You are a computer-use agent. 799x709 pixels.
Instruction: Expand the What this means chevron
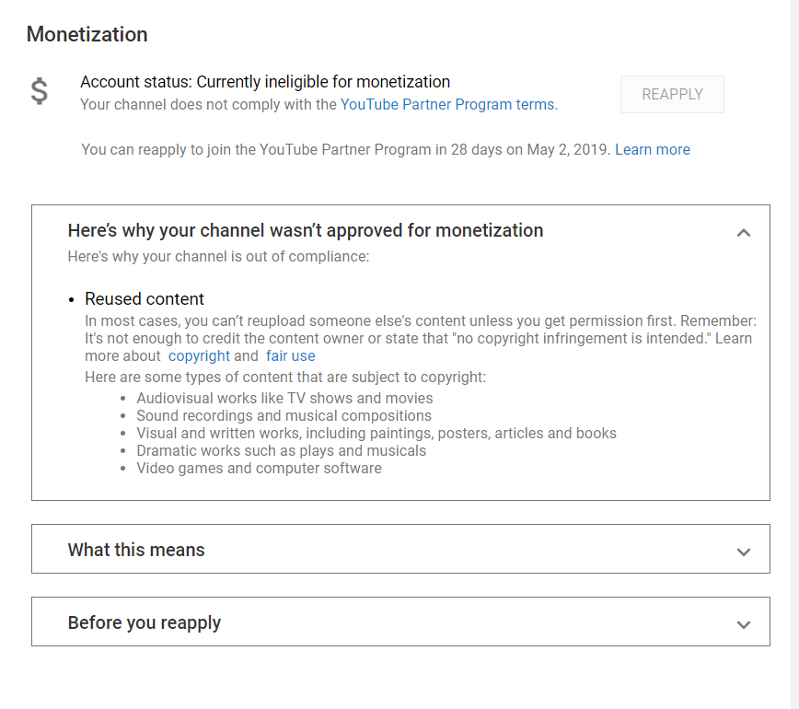click(x=744, y=552)
